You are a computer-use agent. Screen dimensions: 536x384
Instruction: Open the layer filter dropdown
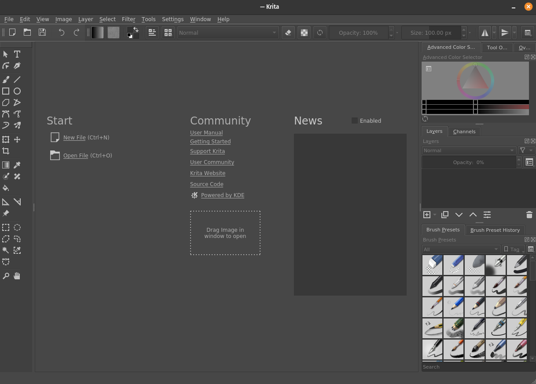pos(526,150)
